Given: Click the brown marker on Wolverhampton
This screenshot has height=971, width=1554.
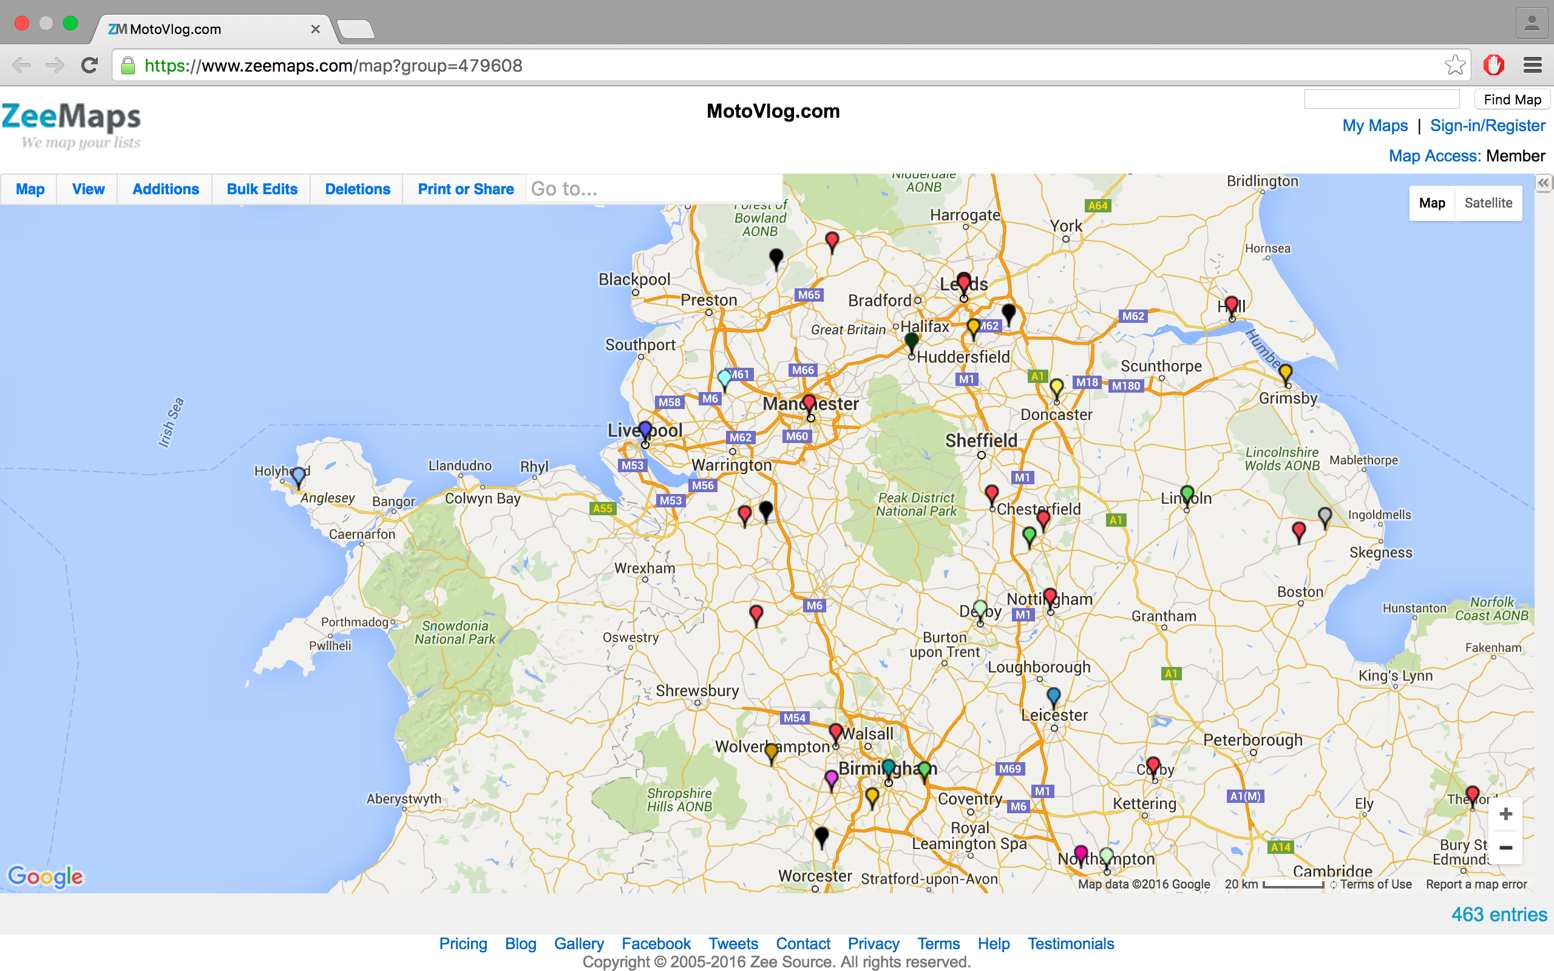Looking at the screenshot, I should click(771, 753).
